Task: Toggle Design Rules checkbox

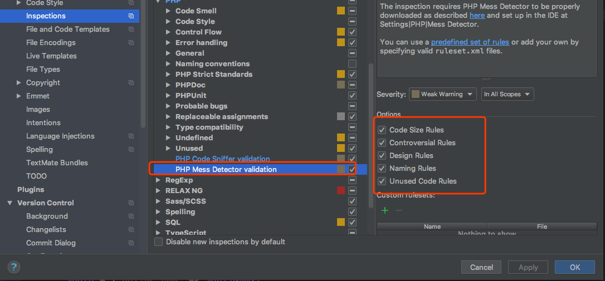Action: 382,155
